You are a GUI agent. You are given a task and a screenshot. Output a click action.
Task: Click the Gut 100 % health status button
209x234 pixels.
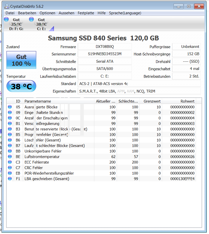pos(21,60)
